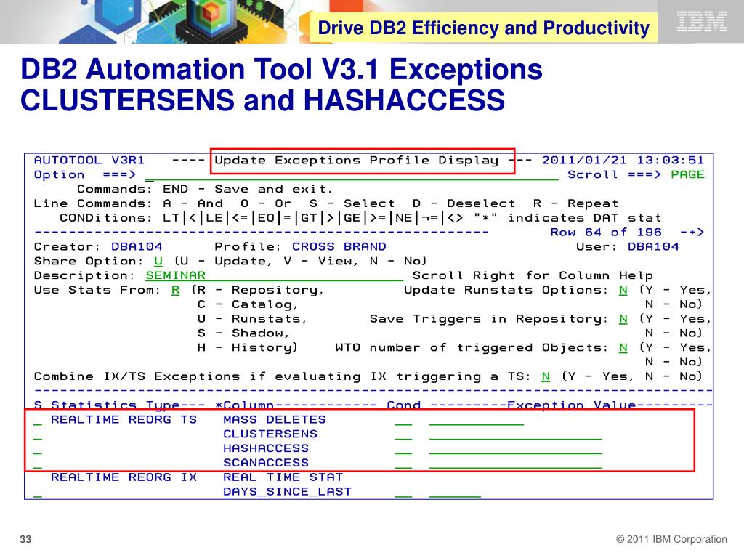Image resolution: width=744 pixels, height=558 pixels.
Task: Click the Drive DB2 Efficiency and Productivity banner
Action: (x=483, y=28)
